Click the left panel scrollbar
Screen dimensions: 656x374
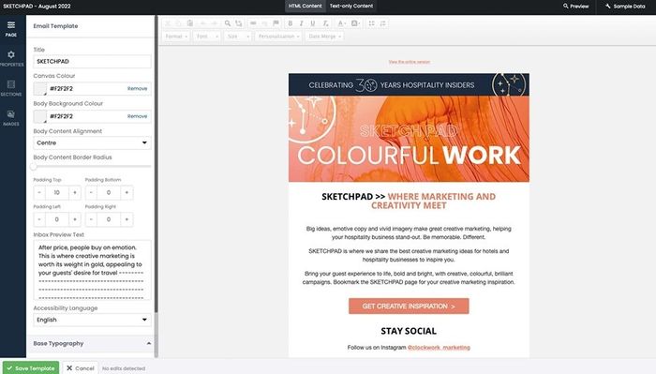point(157,164)
